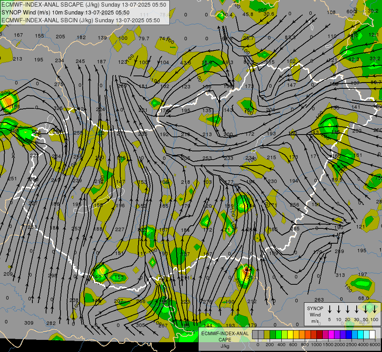Click the 5 m/s wind arrow in legend

329,309
